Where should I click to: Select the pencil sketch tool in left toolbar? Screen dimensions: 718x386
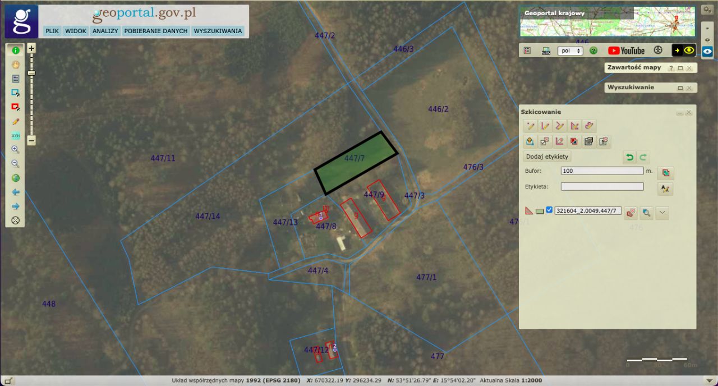pos(16,121)
